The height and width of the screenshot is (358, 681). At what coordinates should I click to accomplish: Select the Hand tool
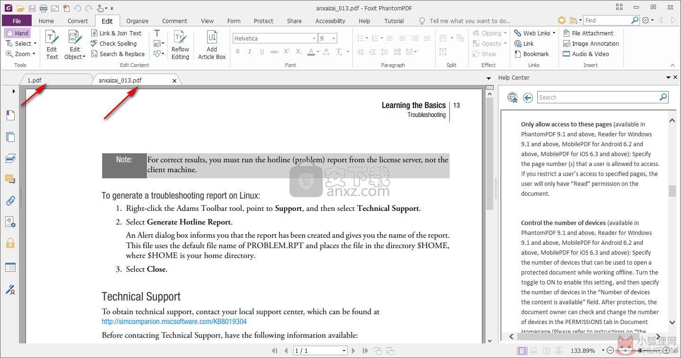(17, 33)
